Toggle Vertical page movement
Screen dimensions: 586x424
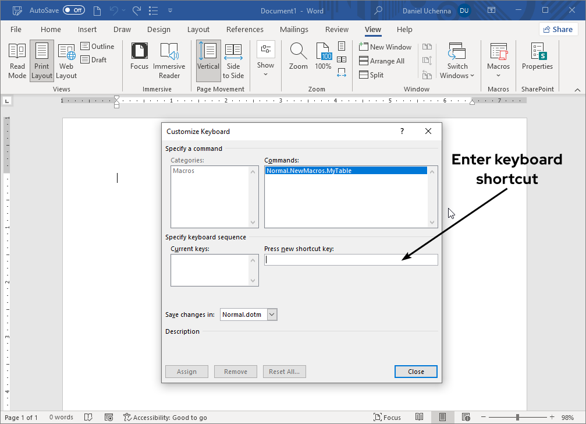[x=208, y=60]
